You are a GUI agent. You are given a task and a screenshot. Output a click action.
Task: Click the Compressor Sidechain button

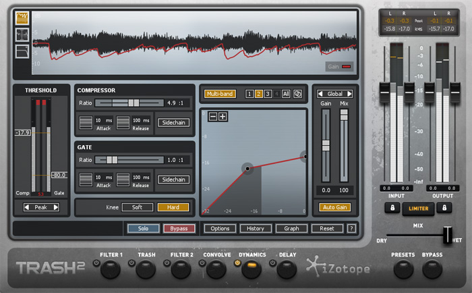tap(174, 122)
